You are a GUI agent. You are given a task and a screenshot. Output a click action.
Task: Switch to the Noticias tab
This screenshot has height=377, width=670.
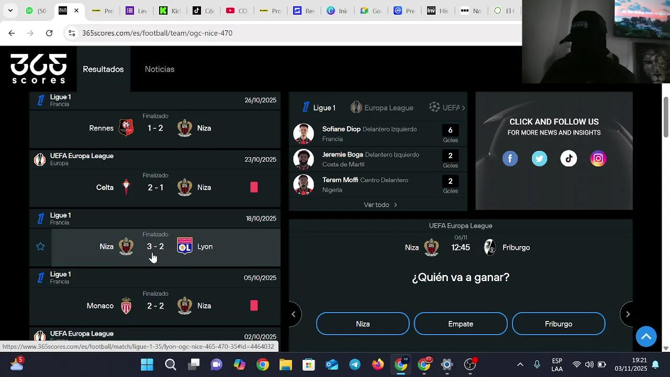pos(160,69)
